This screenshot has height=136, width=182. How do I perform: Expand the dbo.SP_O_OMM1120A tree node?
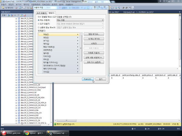pos(16,110)
